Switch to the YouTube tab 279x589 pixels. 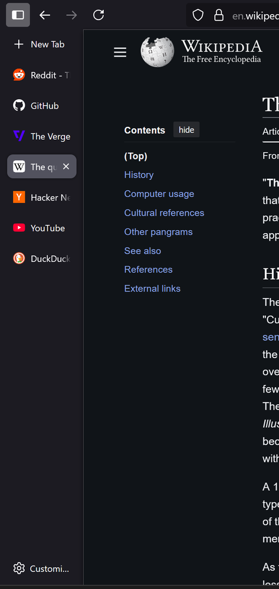(x=42, y=228)
